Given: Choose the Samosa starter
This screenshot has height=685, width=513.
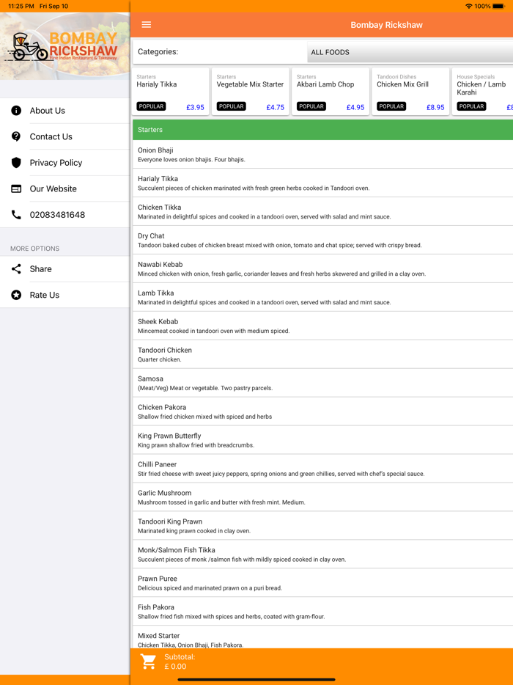Looking at the screenshot, I should 322,383.
